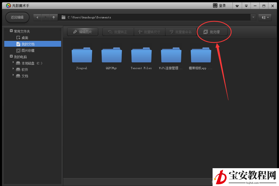
Task: Click the 桌面 desktop star icon
Action: click(x=18, y=38)
